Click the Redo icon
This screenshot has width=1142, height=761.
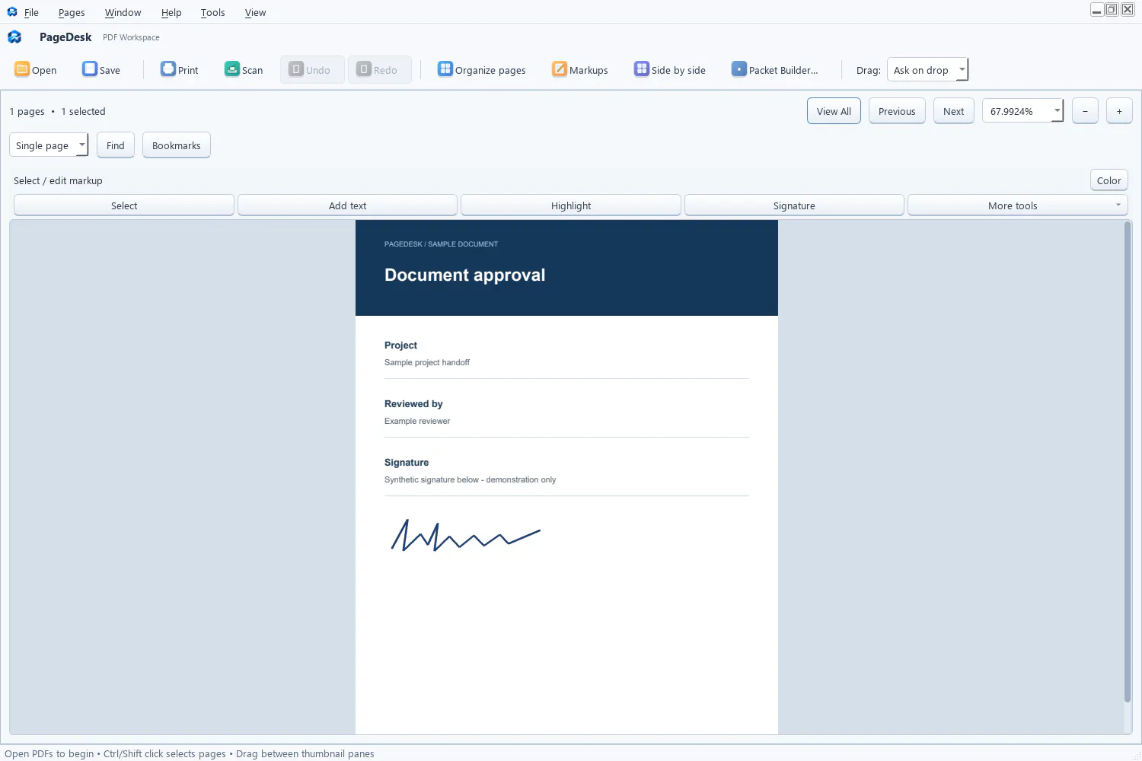point(364,69)
